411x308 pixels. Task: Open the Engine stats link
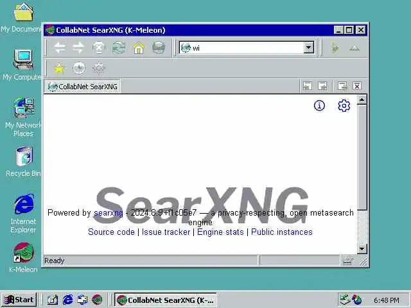(x=220, y=232)
